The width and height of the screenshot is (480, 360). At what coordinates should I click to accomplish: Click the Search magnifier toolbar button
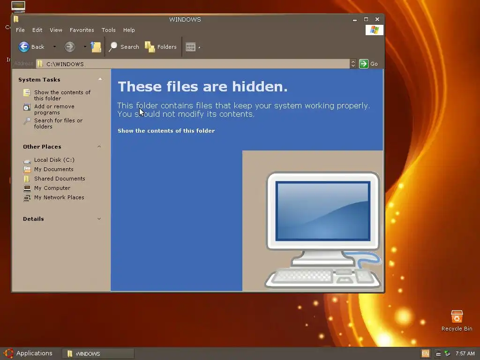pyautogui.click(x=124, y=47)
